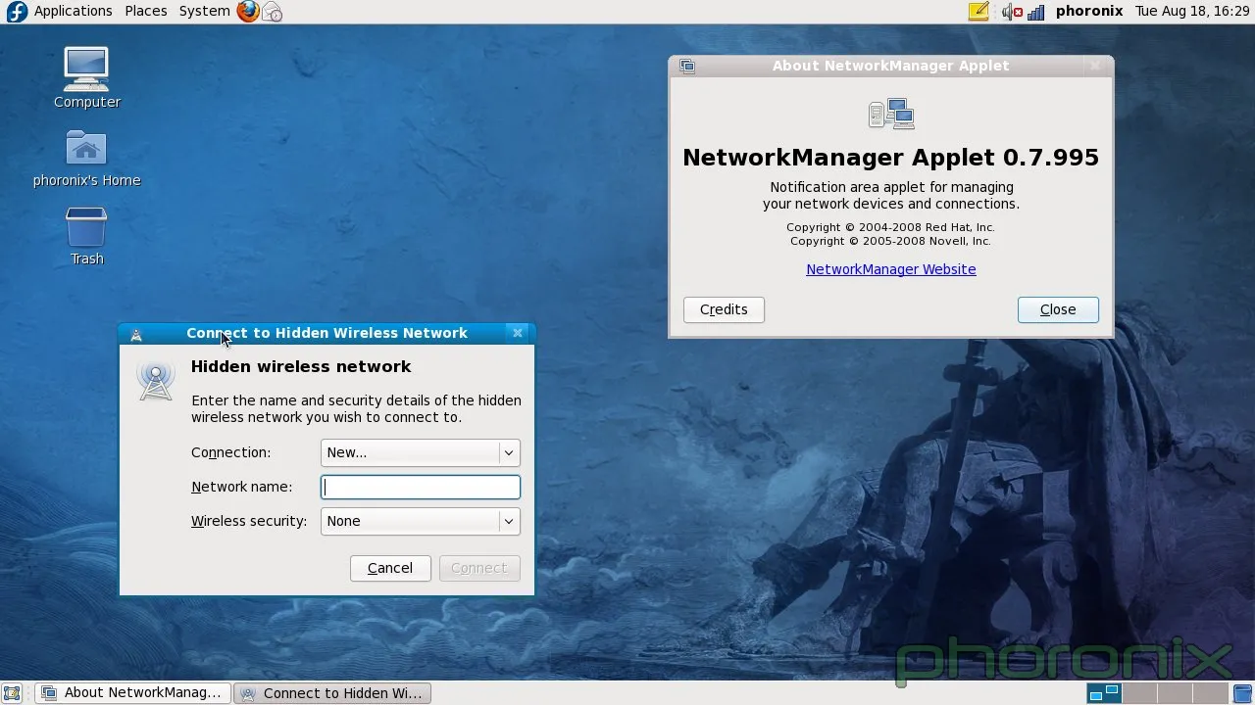Open the Computer desktop icon

[x=86, y=77]
